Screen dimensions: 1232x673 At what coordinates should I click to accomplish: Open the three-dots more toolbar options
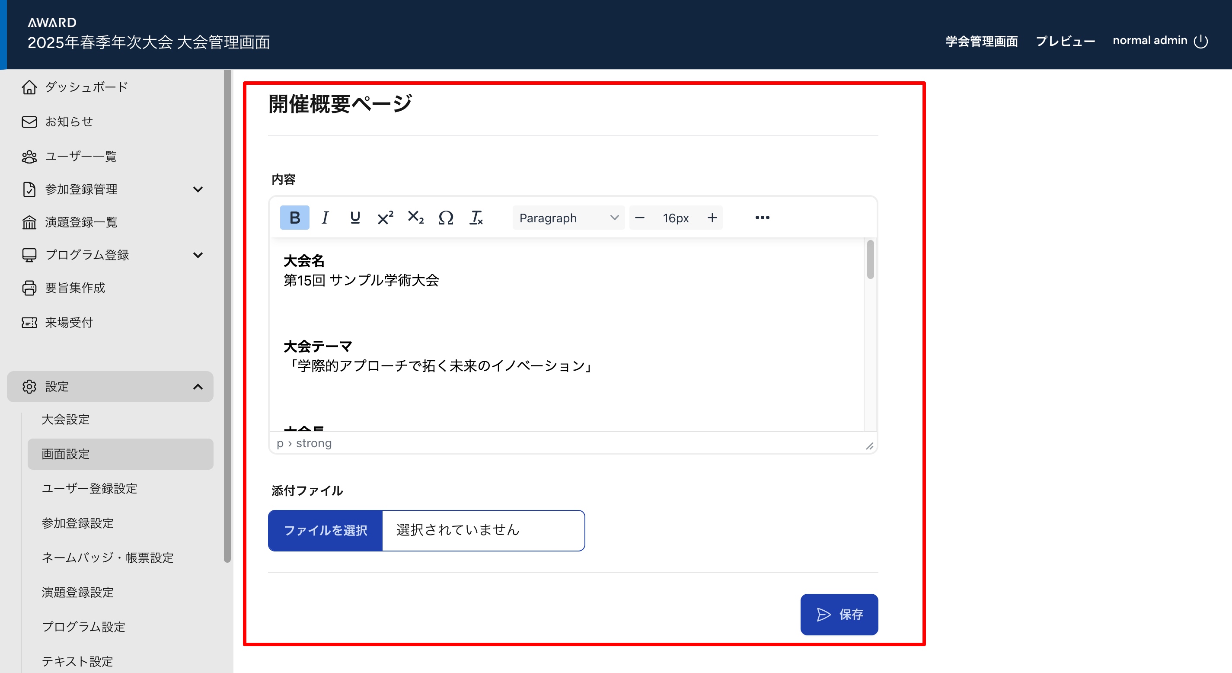762,218
